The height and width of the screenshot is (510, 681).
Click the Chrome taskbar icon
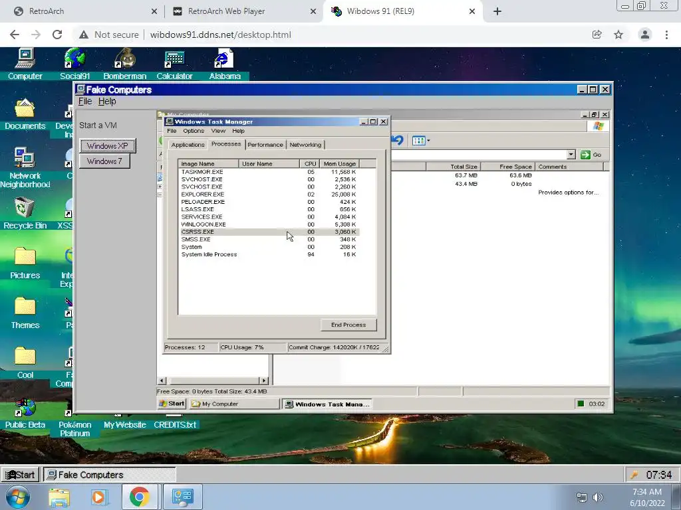tap(139, 497)
